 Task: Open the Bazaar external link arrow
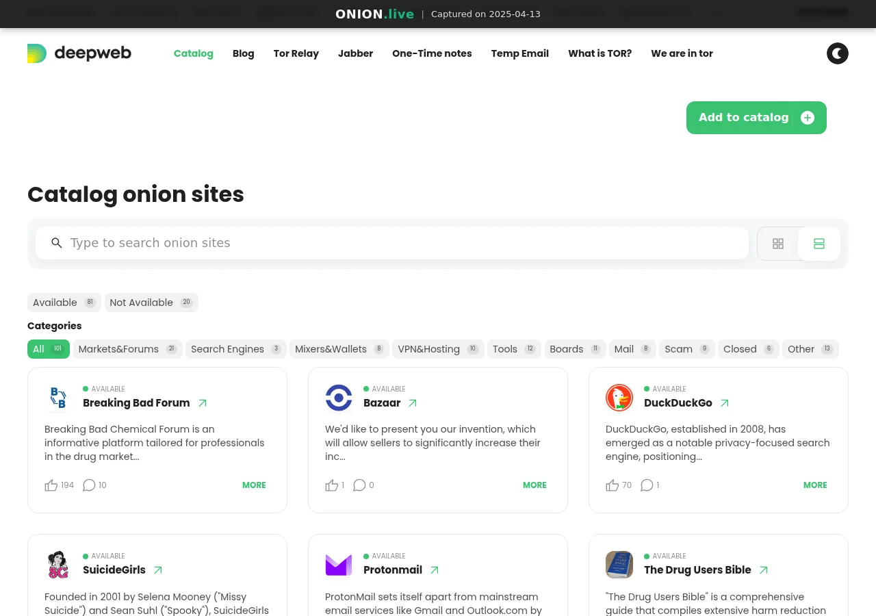[413, 403]
